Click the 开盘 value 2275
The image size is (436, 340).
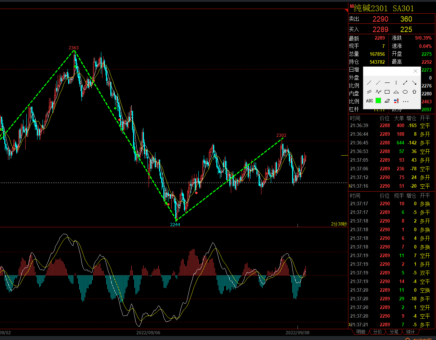[426, 54]
